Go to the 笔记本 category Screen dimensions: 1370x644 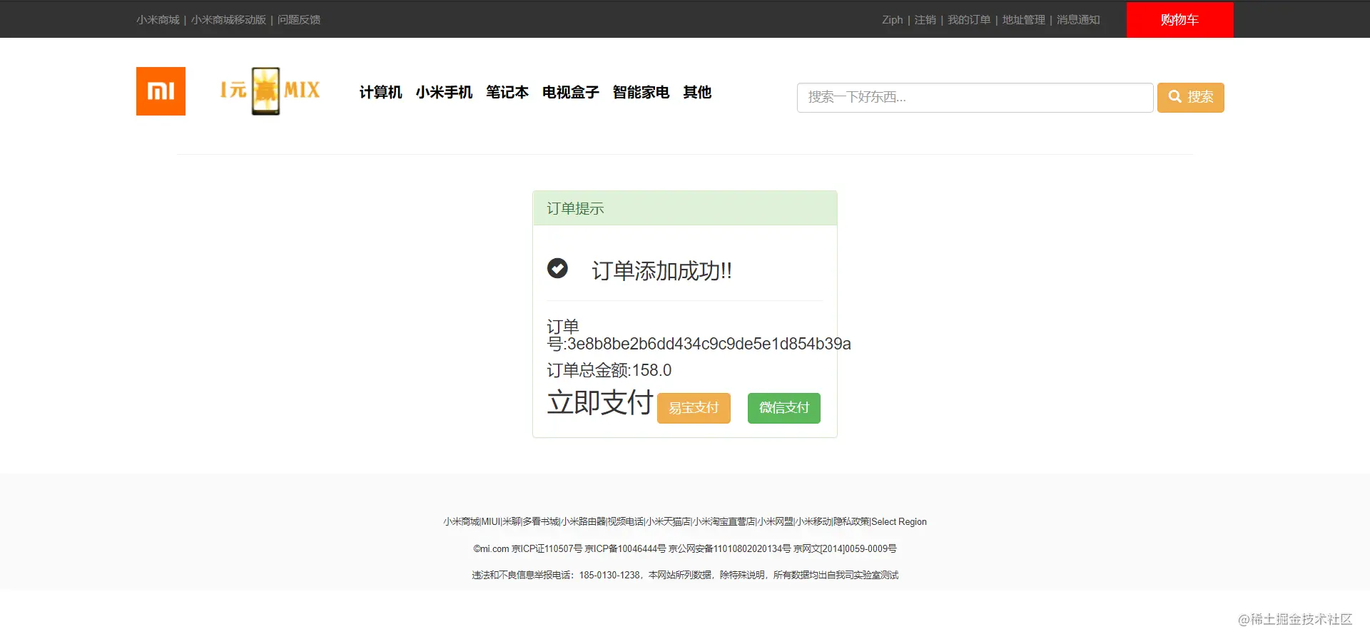point(507,93)
